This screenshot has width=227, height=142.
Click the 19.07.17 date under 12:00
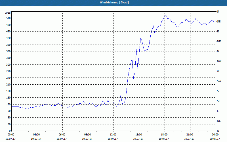pyautogui.click(x=113, y=139)
